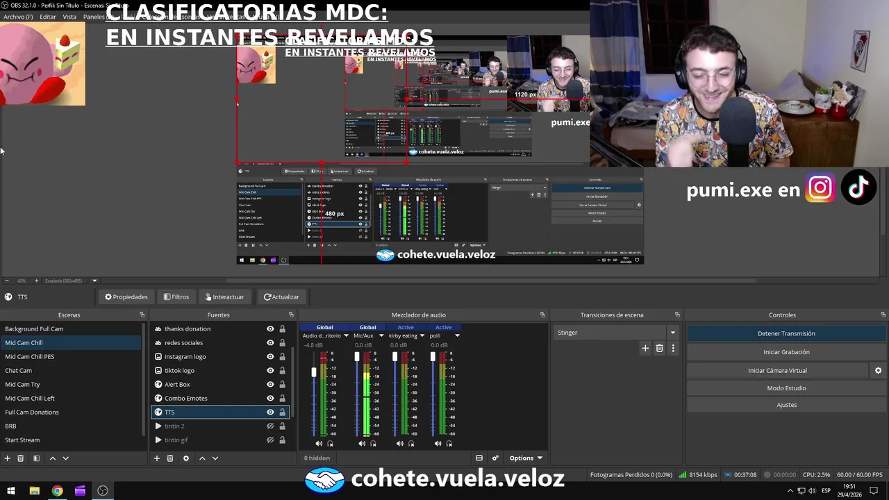Move the selected source up in Fuentes
This screenshot has height=500, width=889.
202,458
